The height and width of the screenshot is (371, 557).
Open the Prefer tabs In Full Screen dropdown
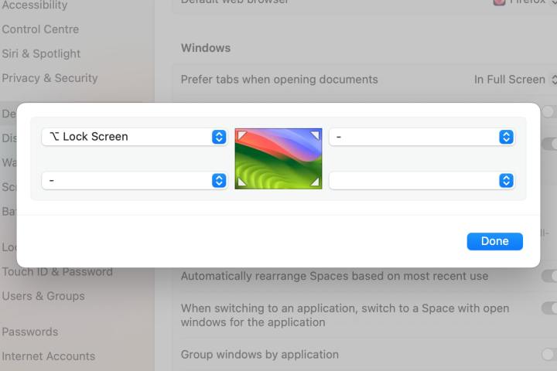click(515, 80)
